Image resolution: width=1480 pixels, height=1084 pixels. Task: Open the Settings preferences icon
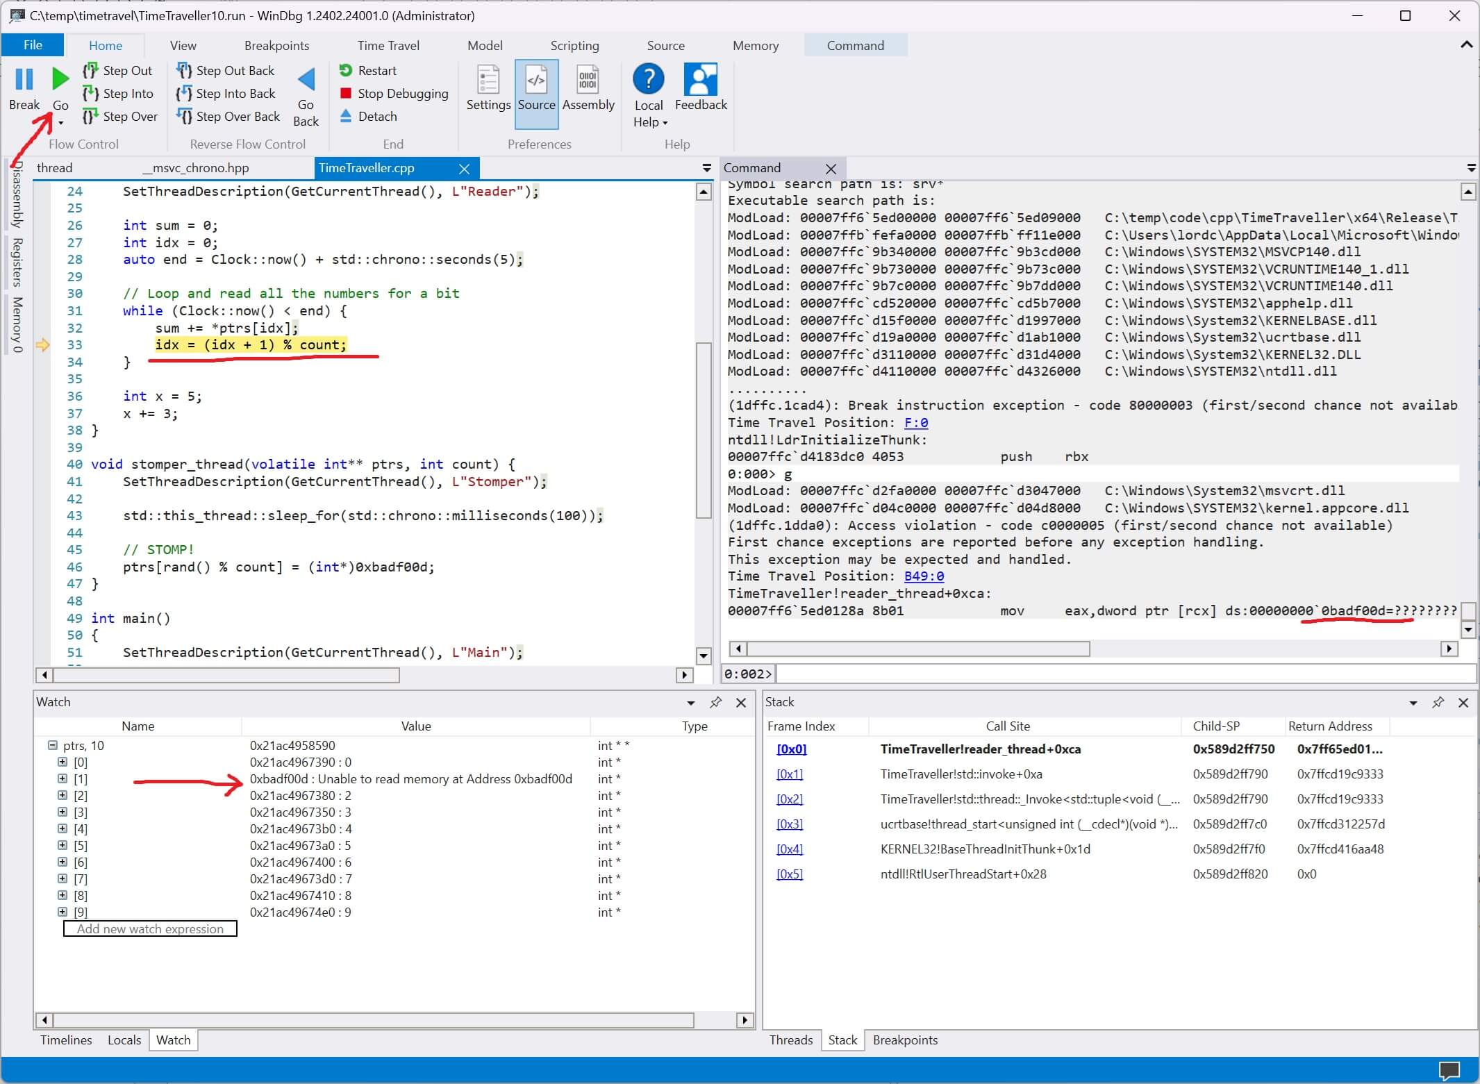[x=488, y=81]
